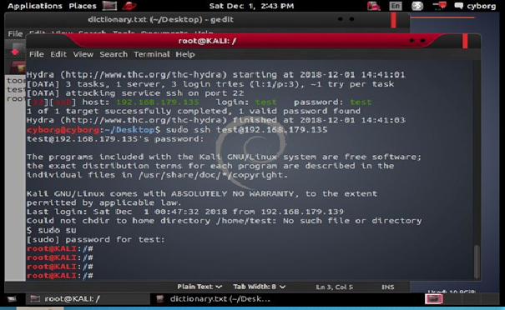Open the Places menu
This screenshot has width=505, height=310.
coord(83,6)
